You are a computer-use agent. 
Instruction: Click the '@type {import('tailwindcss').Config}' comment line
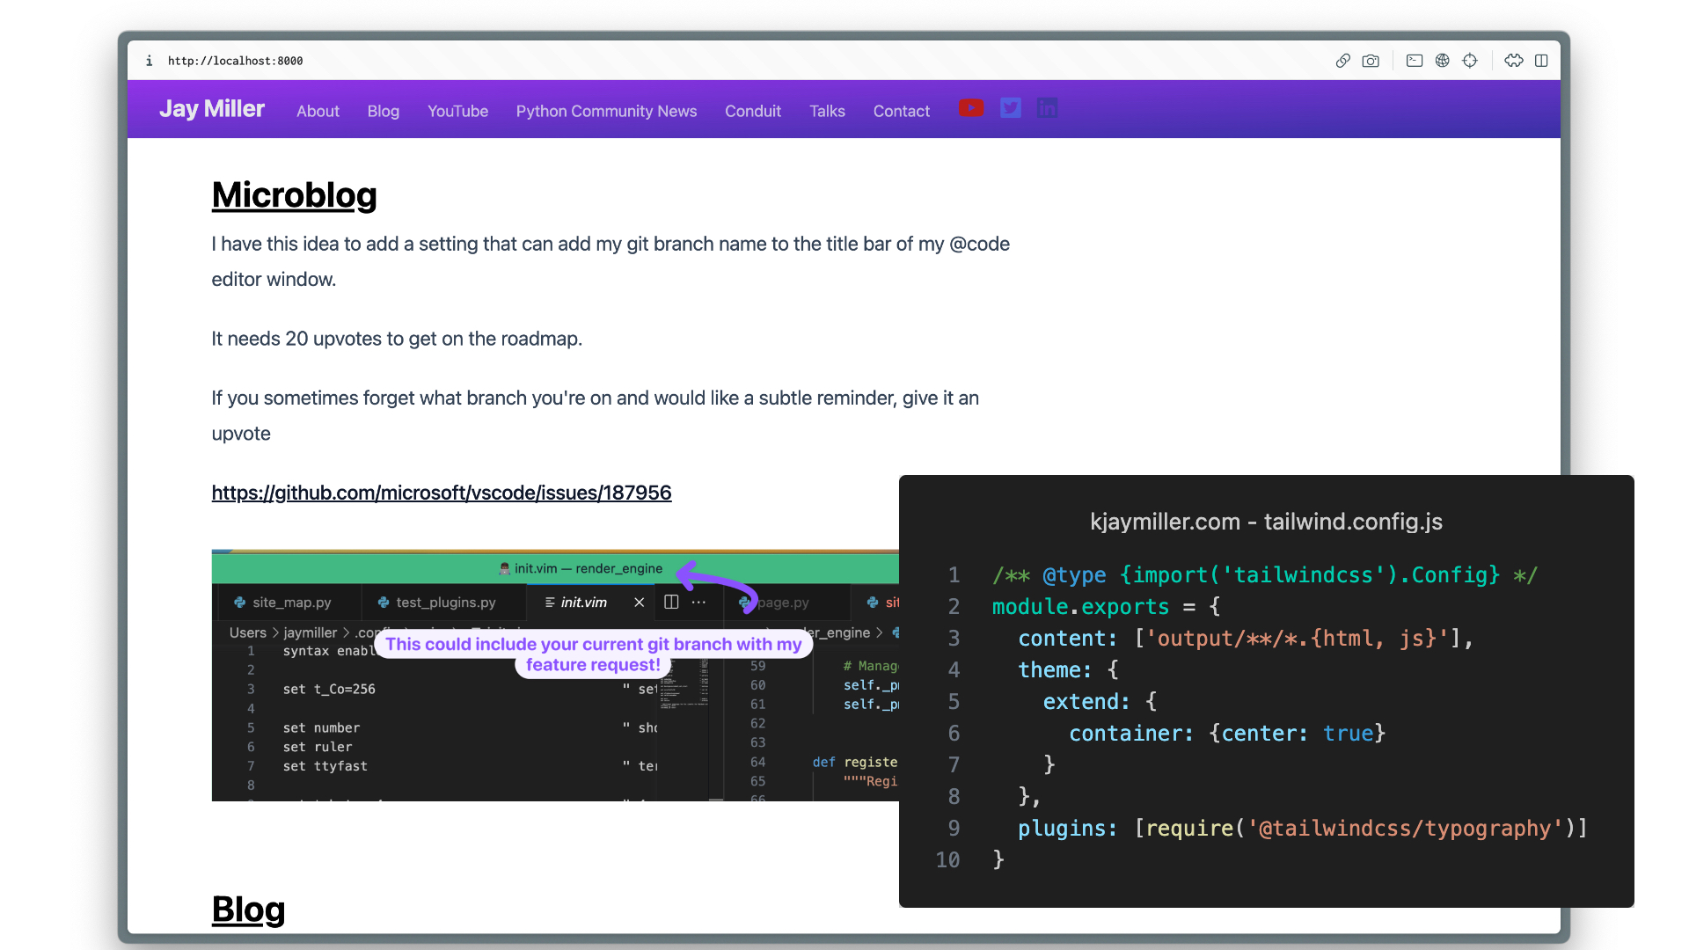coord(1264,575)
